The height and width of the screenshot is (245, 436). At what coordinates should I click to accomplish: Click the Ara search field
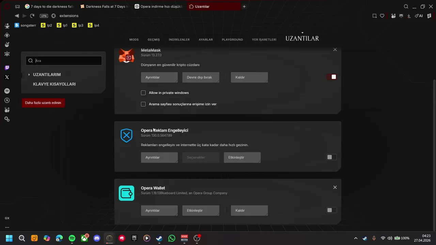point(64,61)
